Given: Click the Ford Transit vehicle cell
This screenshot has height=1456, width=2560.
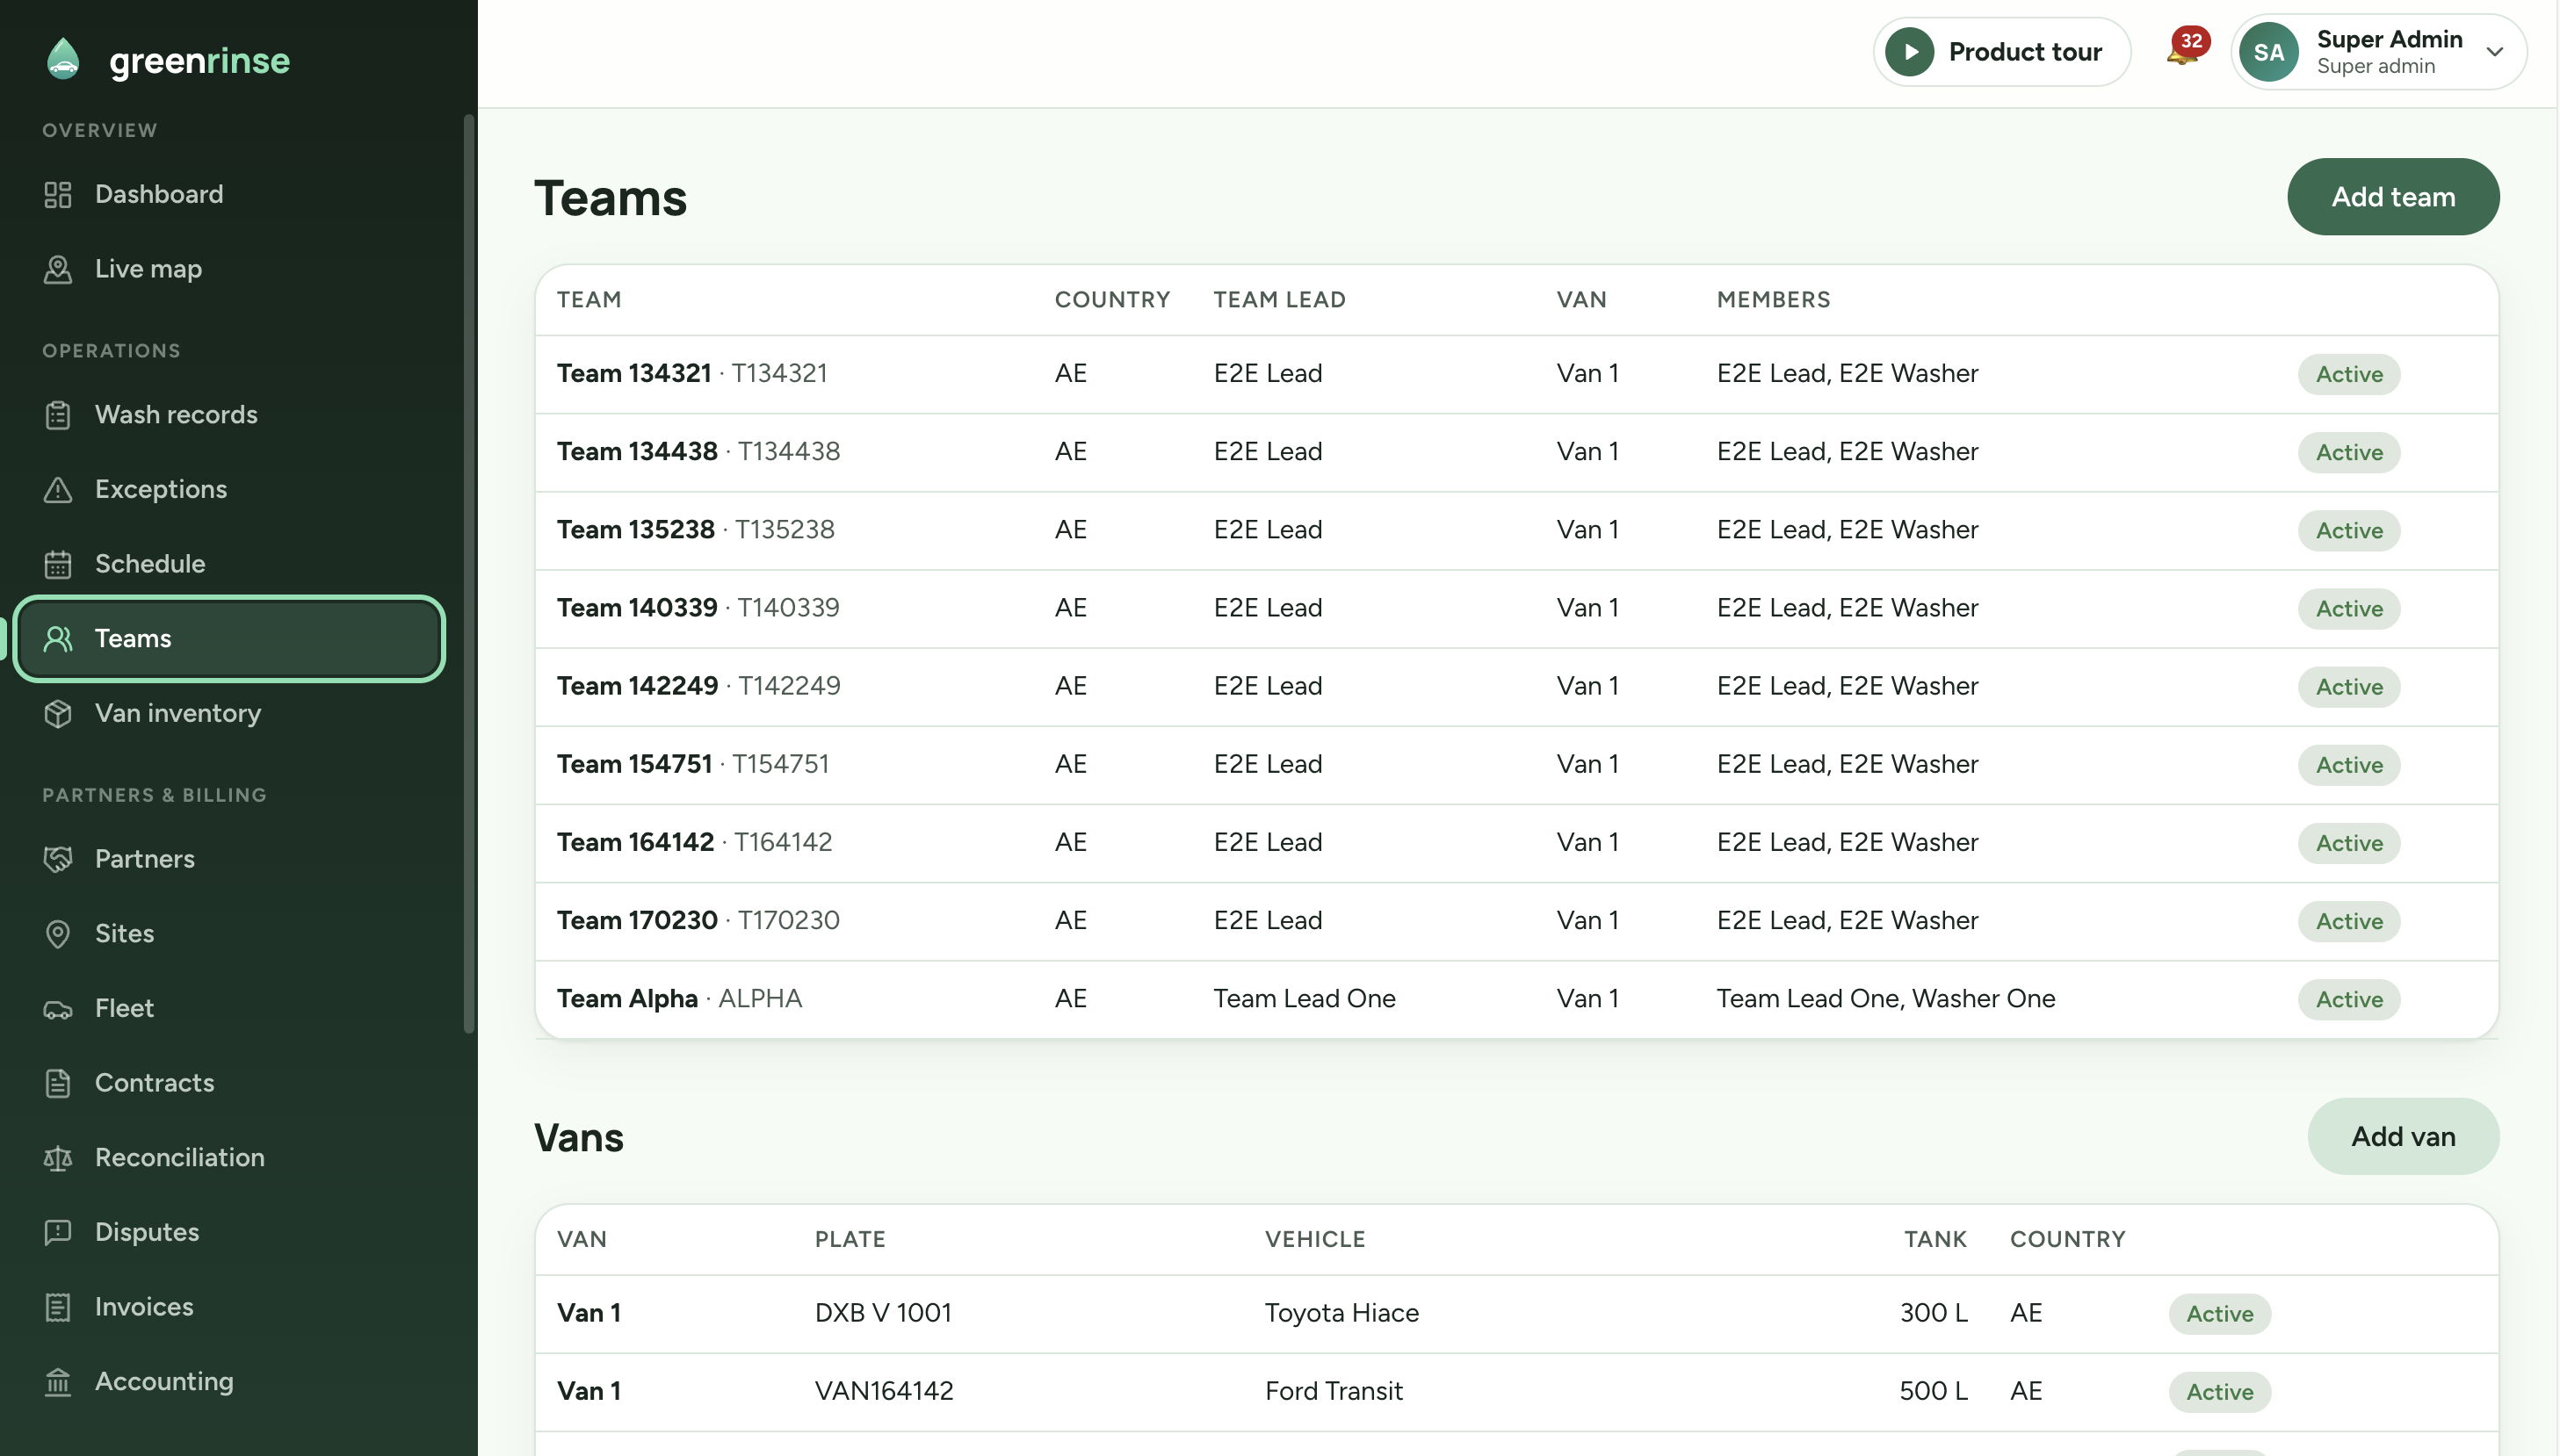Looking at the screenshot, I should click(1333, 1390).
